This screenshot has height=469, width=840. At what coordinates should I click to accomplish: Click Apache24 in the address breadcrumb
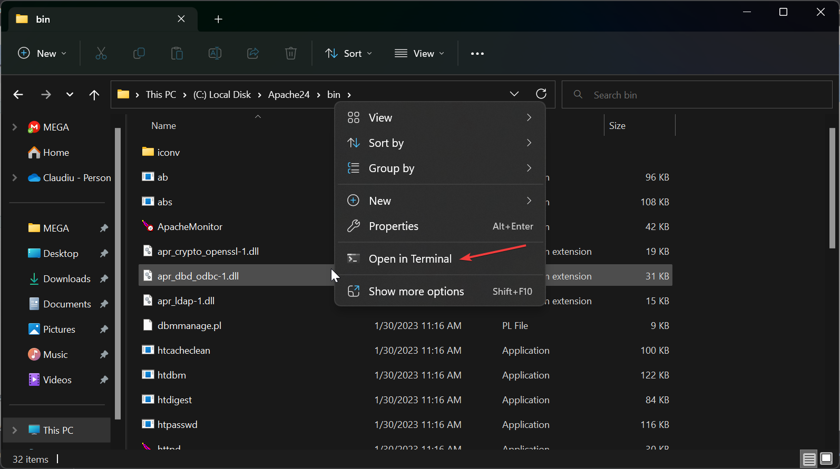click(289, 95)
